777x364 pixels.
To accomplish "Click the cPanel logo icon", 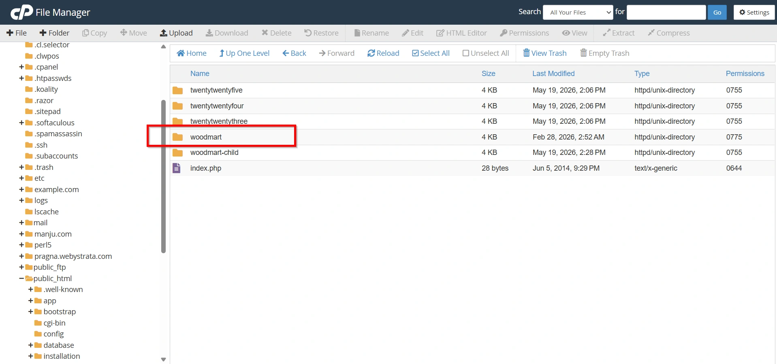I will [x=21, y=12].
